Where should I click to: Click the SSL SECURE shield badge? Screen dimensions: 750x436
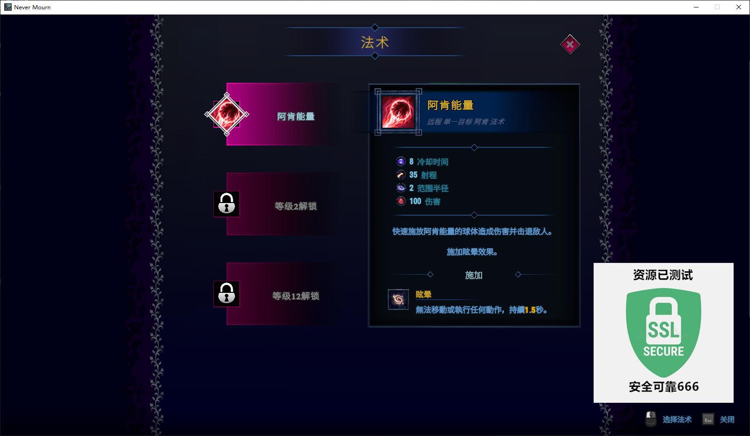(x=663, y=332)
